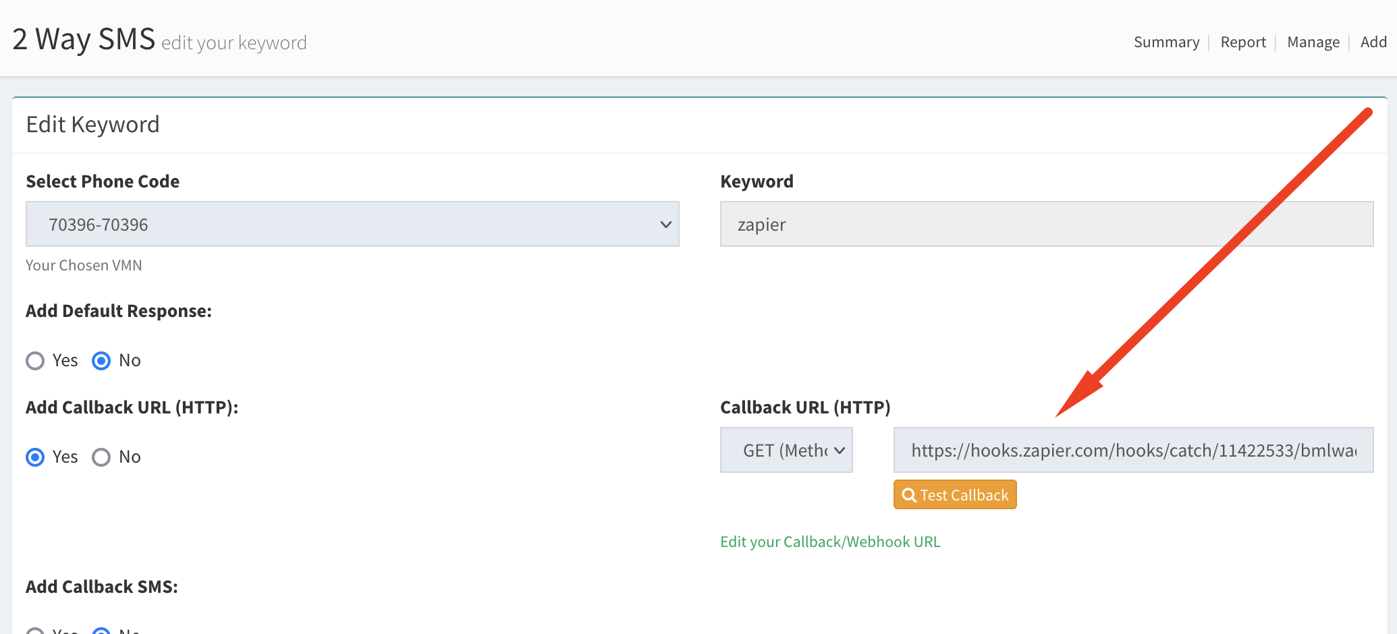Open the Summary menu item
Screen dimensions: 1397x634
pyautogui.click(x=1166, y=42)
